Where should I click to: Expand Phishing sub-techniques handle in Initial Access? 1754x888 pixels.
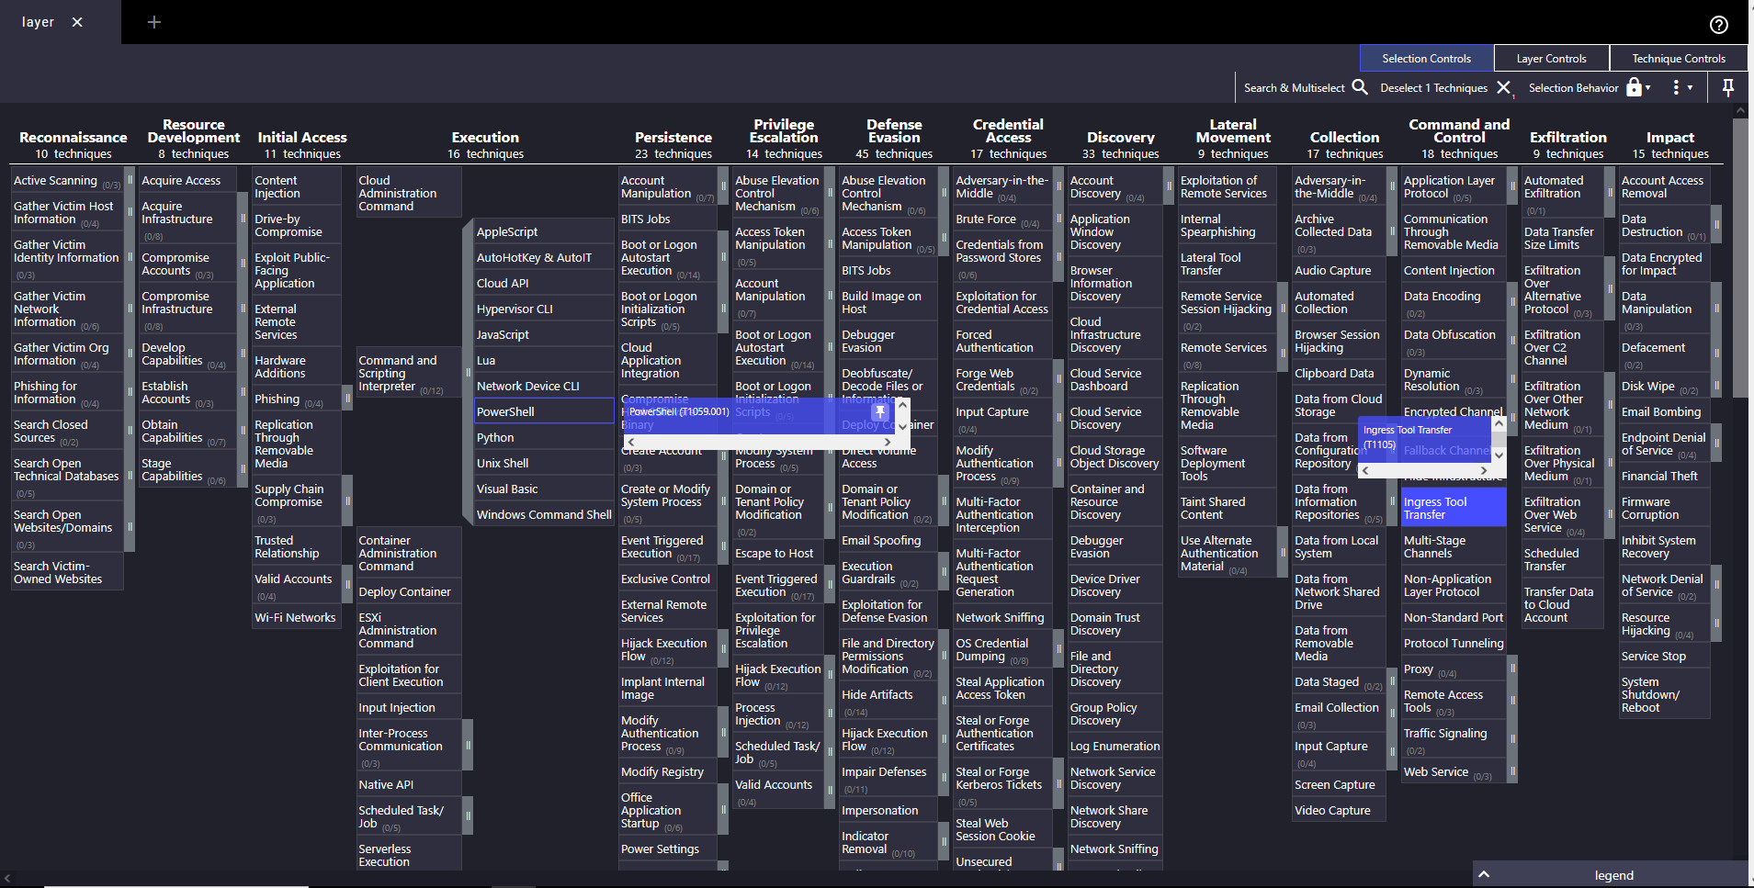347,398
